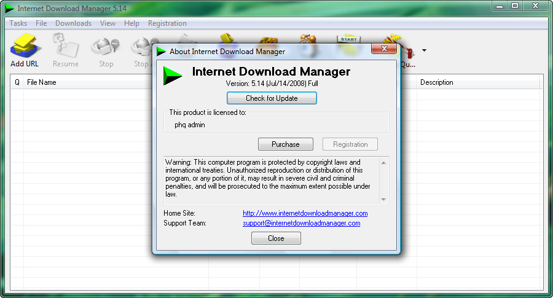Minimize the Internet Download Manager window
The height and width of the screenshot is (298, 553).
tap(500, 6)
